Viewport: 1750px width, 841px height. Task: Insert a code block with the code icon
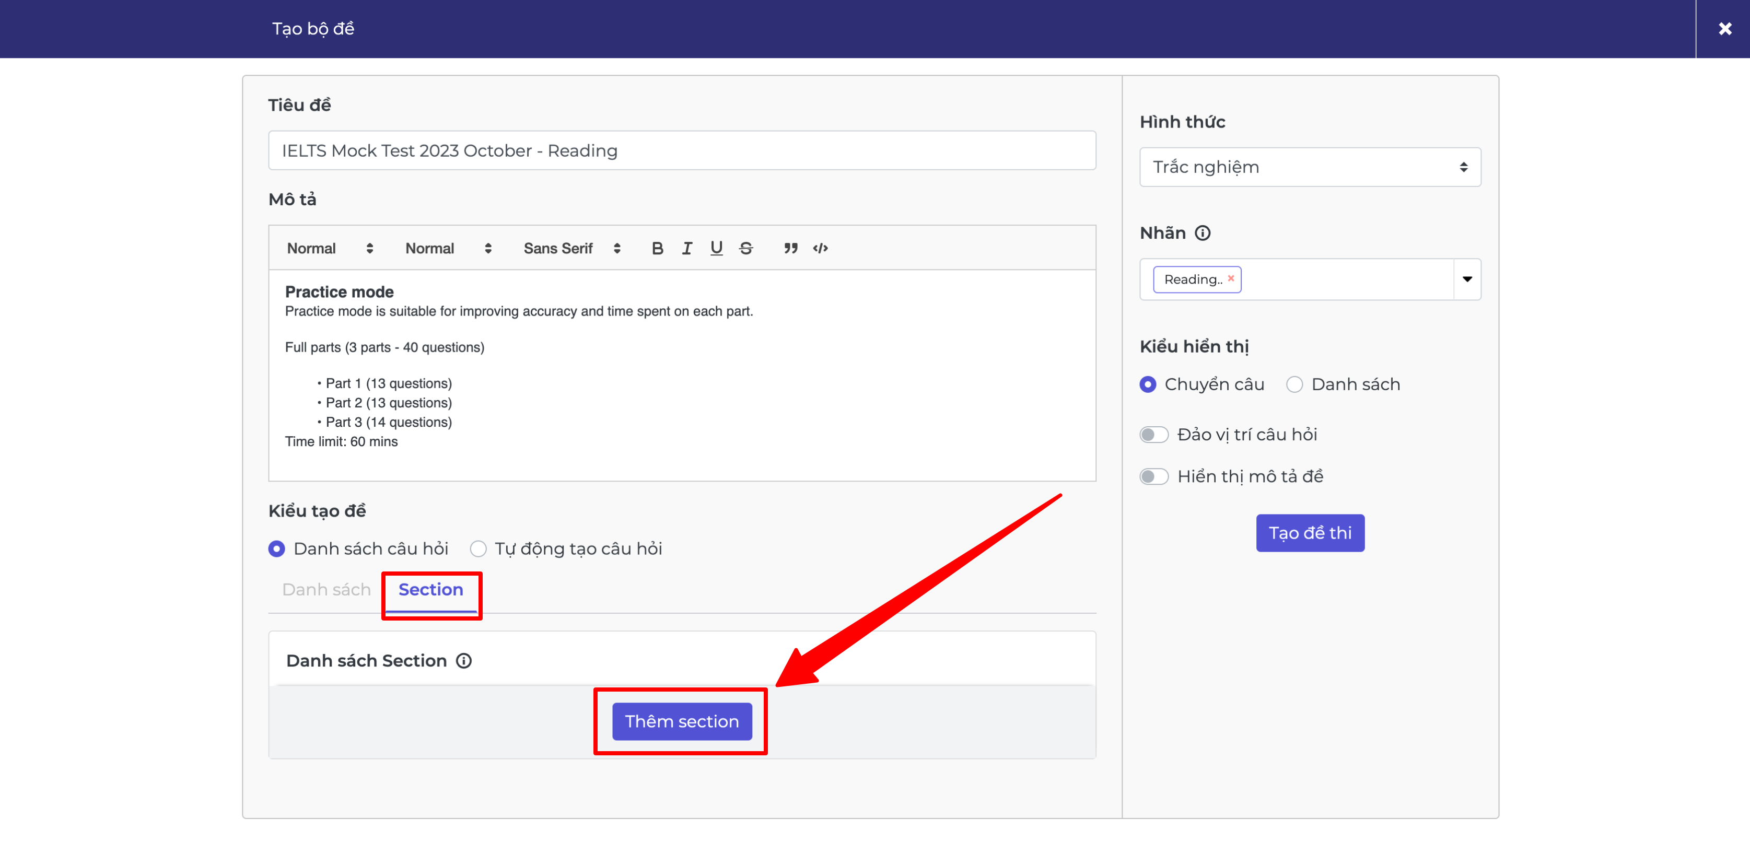point(820,249)
